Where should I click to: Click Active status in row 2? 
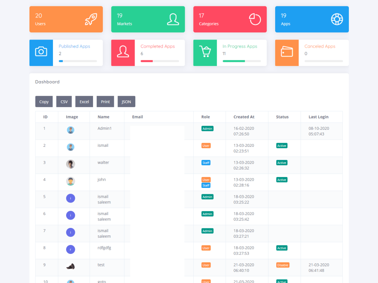[x=282, y=146]
